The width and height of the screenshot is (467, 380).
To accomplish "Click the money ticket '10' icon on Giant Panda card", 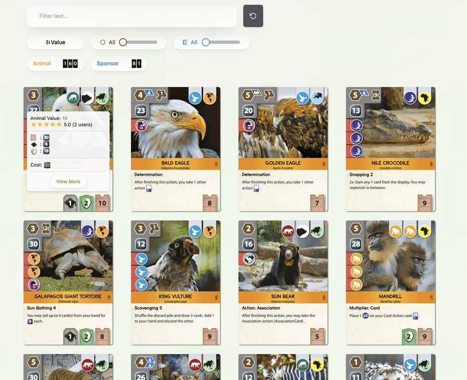I will click(103, 203).
